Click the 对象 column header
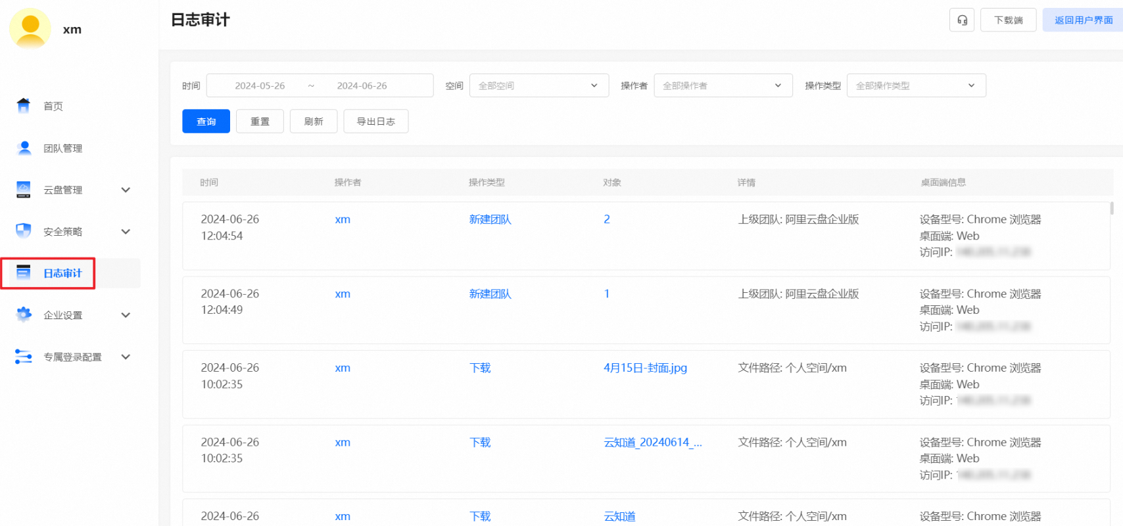 [x=612, y=183]
